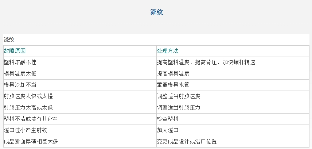Click the cell 检查塑料
This screenshot has width=312, height=149.
click(x=233, y=119)
